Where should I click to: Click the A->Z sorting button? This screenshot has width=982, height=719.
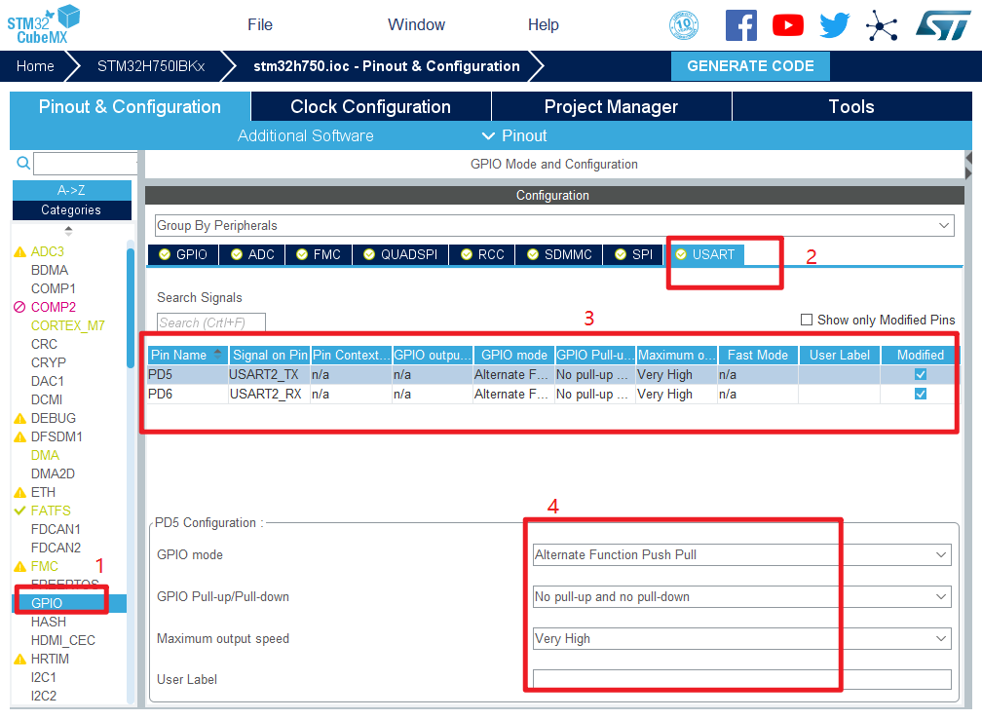(x=71, y=190)
